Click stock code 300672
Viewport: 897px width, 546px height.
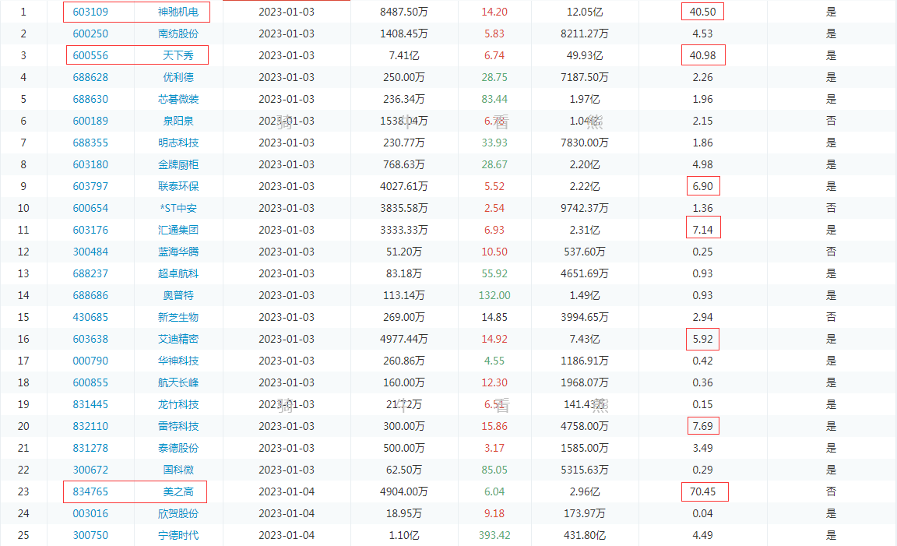point(90,470)
